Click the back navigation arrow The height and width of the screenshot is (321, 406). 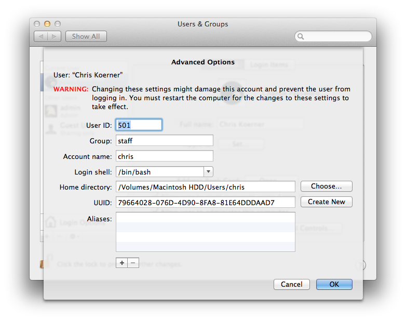coord(41,36)
